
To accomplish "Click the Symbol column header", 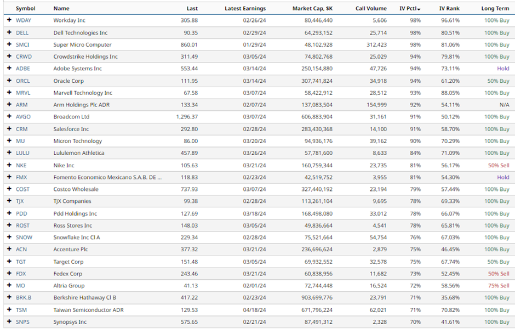I will (x=25, y=8).
